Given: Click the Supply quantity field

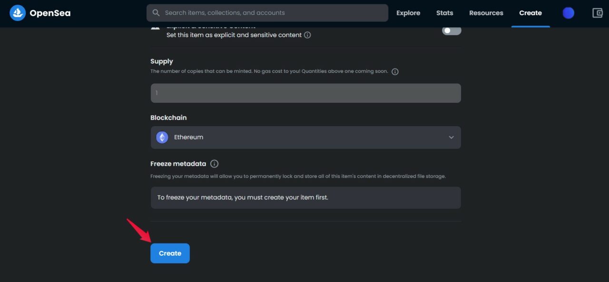Looking at the screenshot, I should pos(305,93).
